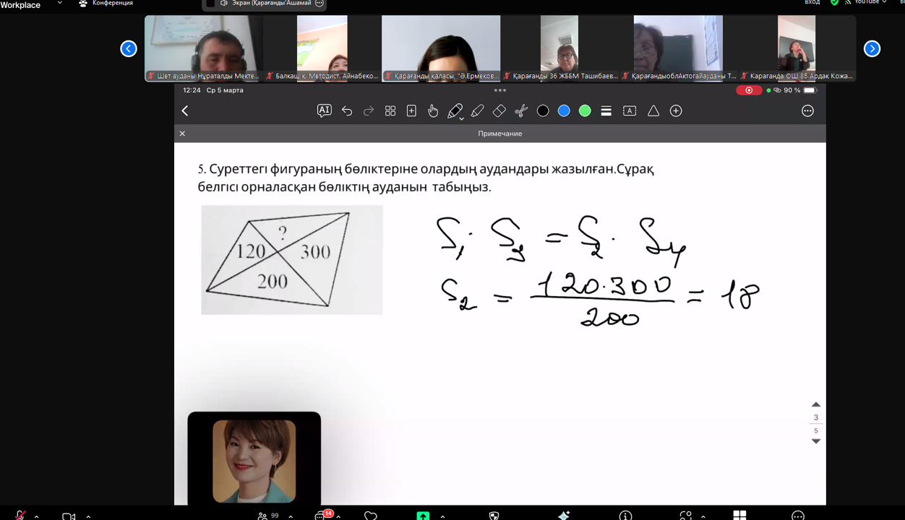This screenshot has width=905, height=520.
Task: Choose the blue pen color
Action: point(564,110)
